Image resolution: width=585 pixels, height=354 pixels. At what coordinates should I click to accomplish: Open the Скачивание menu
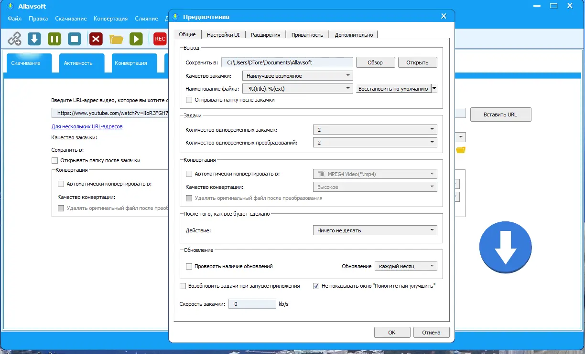tap(71, 19)
